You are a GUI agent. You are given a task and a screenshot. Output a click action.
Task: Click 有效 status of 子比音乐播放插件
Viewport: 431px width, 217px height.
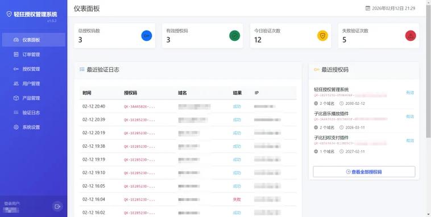click(410, 117)
